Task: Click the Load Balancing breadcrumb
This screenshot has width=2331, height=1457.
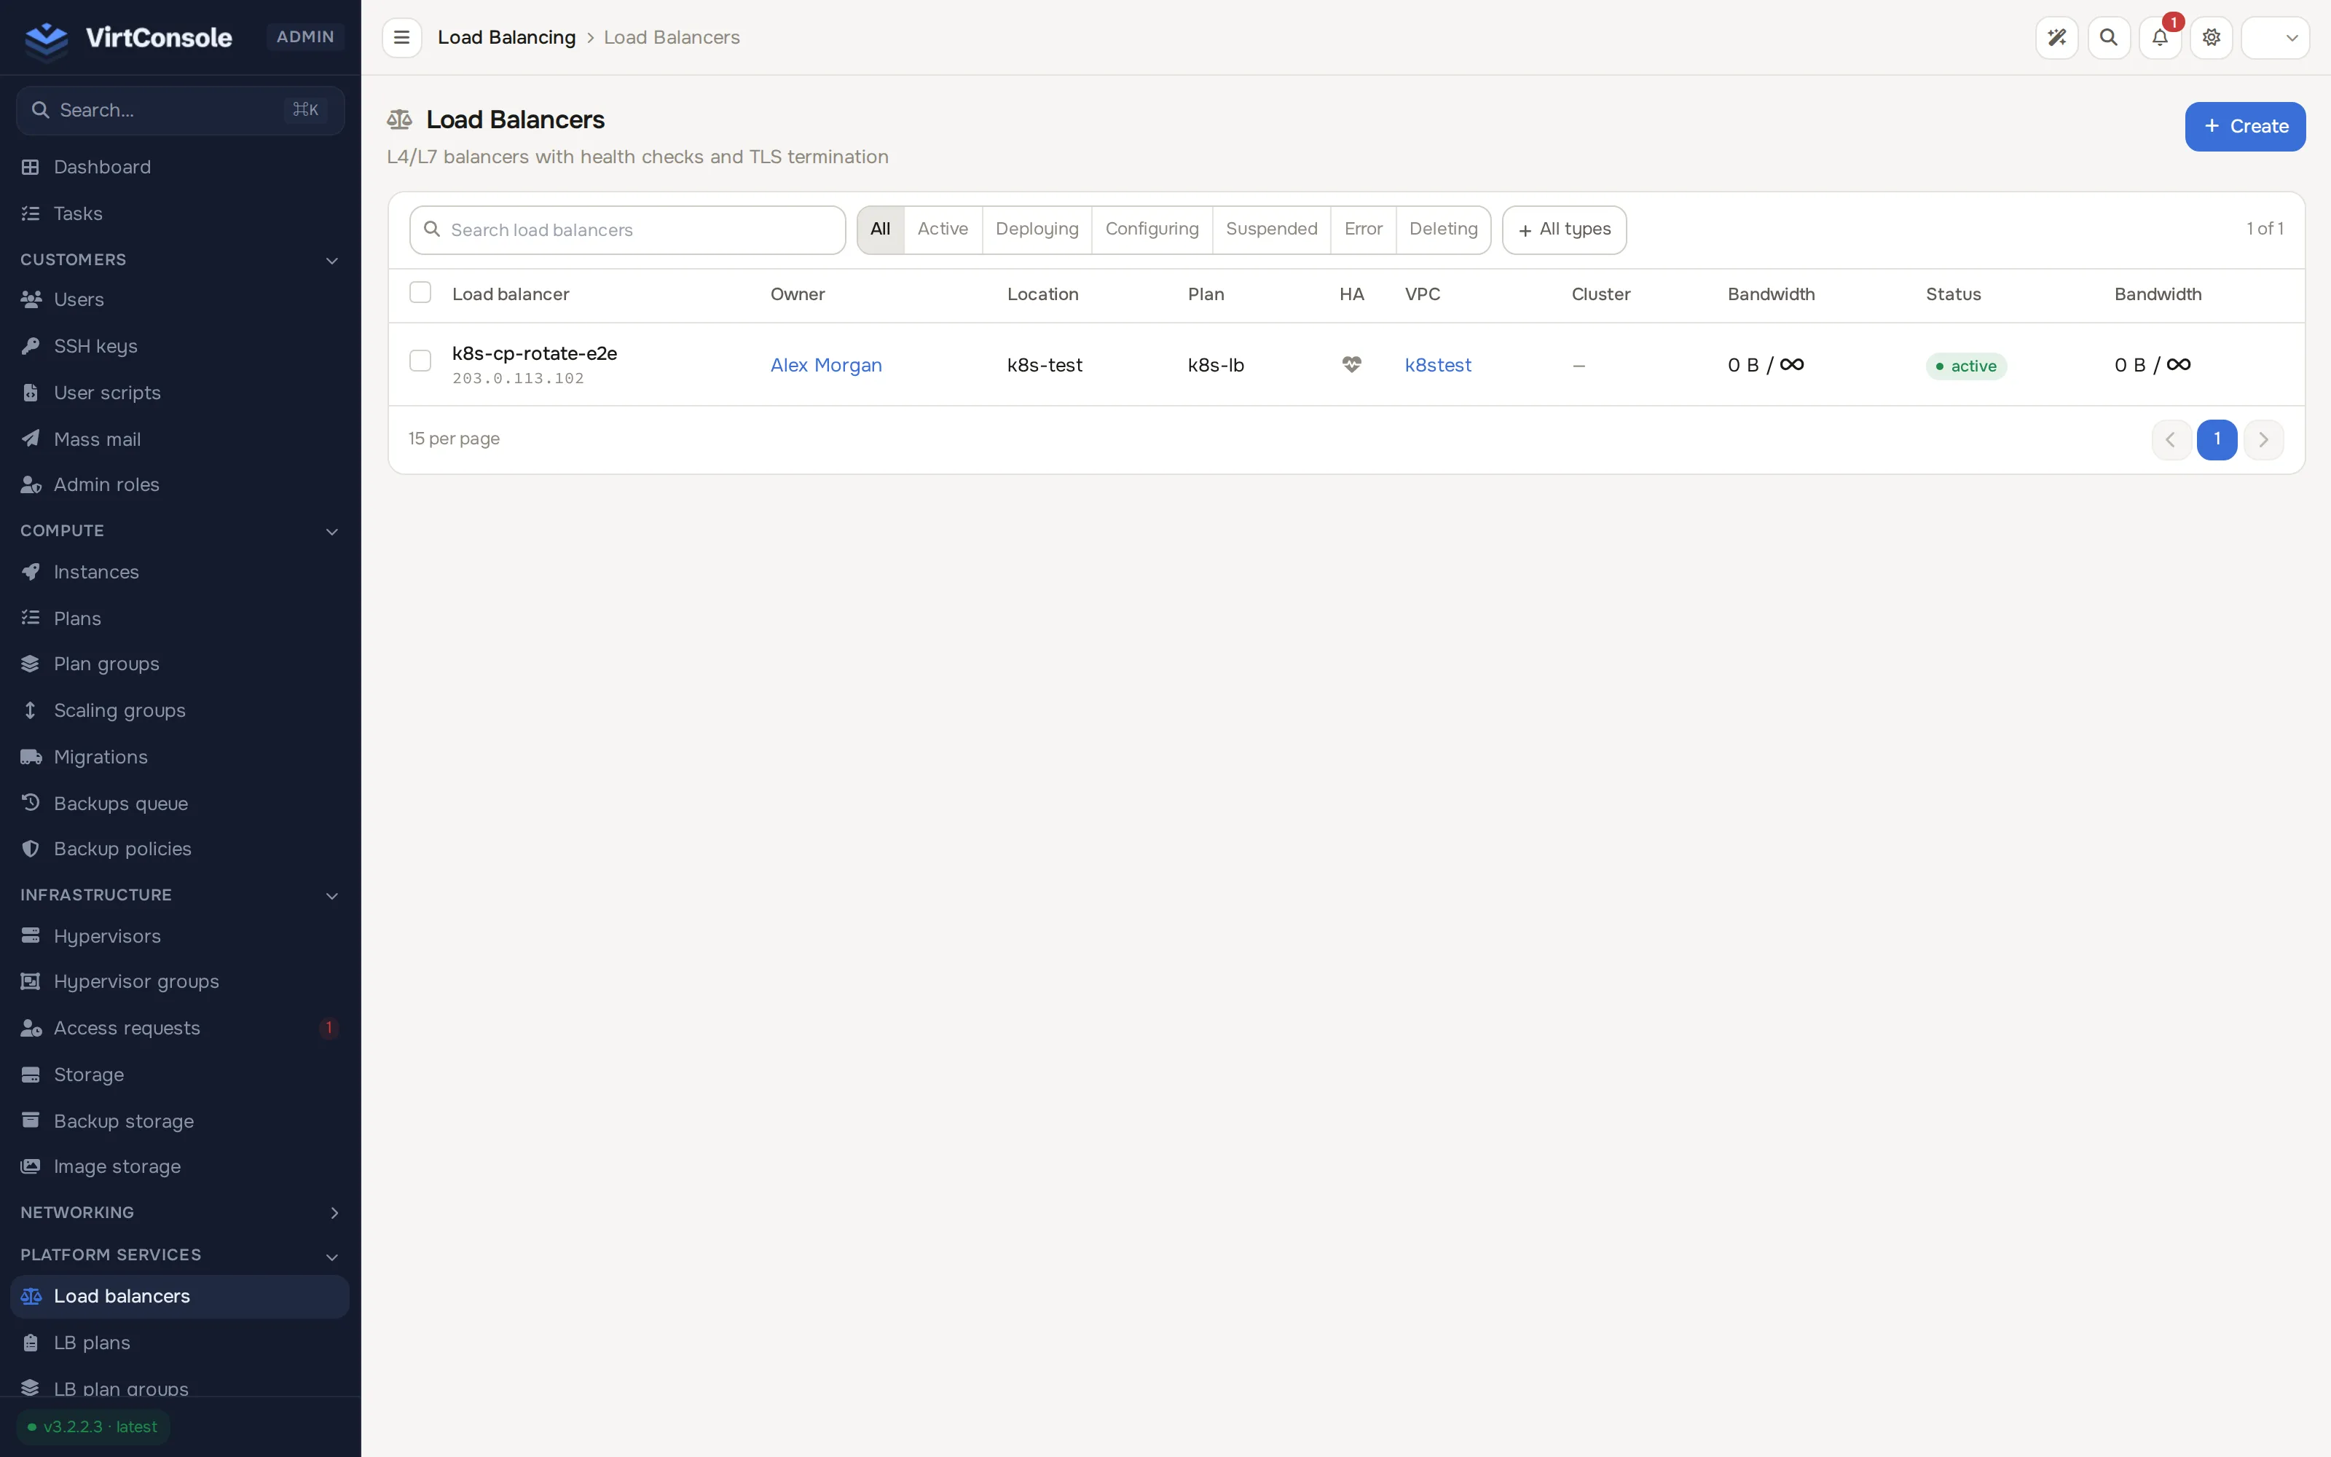Action: tap(506, 38)
